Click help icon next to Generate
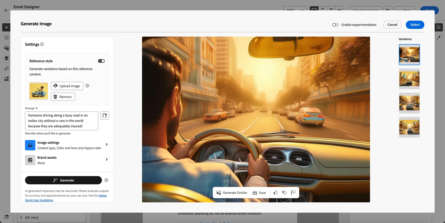The width and height of the screenshot is (445, 223). point(106,180)
